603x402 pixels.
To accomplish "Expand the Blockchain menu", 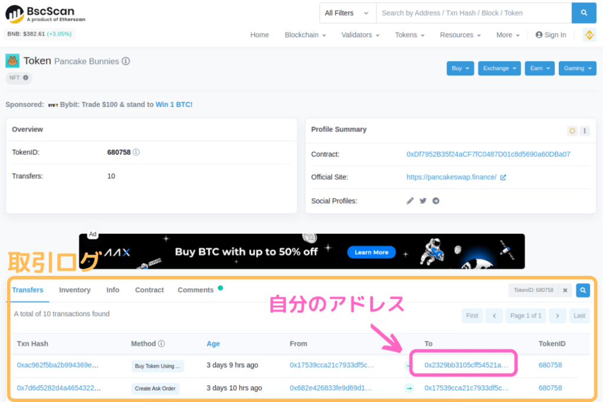I will (x=306, y=35).
